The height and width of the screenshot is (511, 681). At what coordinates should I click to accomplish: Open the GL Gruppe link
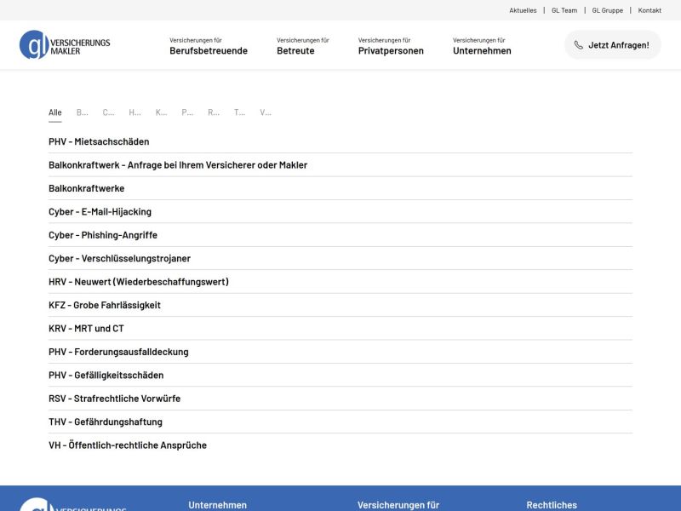click(x=607, y=10)
